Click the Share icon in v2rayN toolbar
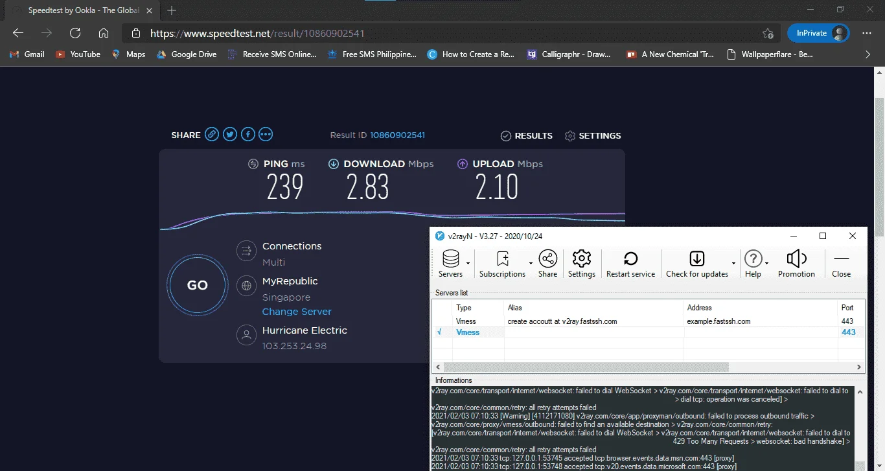The width and height of the screenshot is (885, 471). [x=547, y=264]
